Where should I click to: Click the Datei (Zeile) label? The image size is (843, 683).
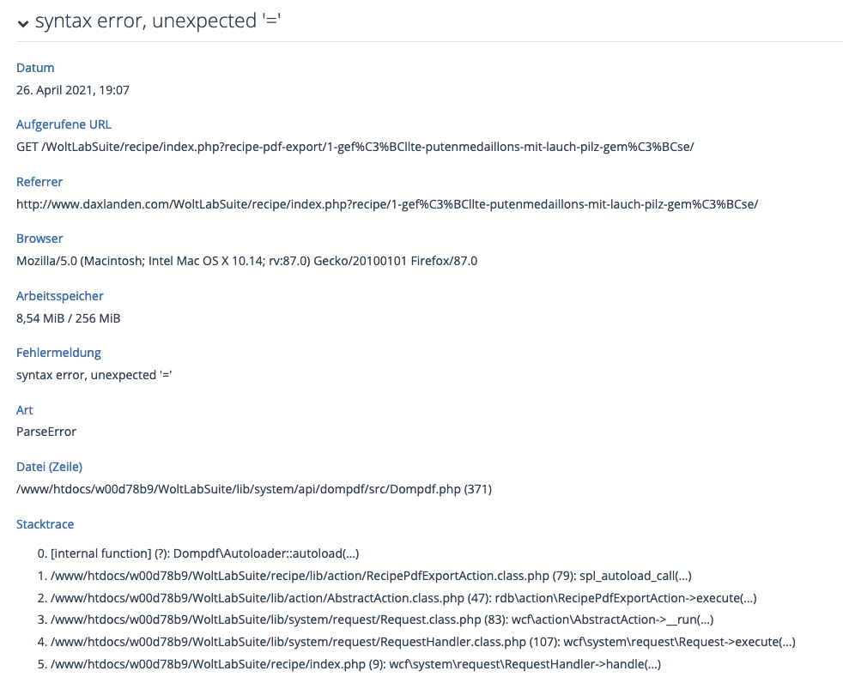click(x=49, y=467)
